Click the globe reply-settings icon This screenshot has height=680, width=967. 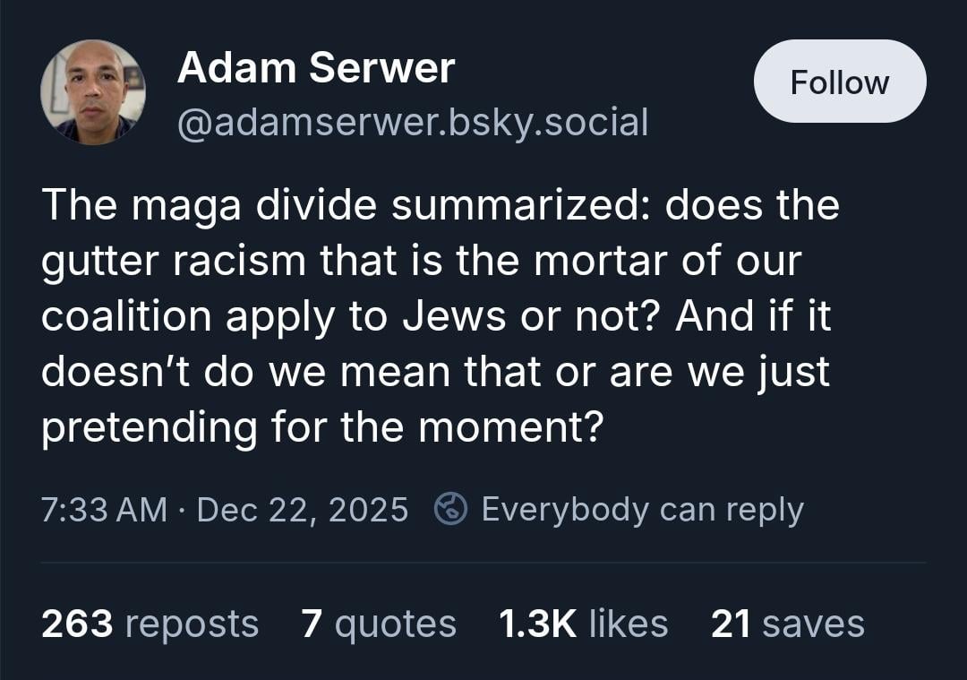point(450,509)
